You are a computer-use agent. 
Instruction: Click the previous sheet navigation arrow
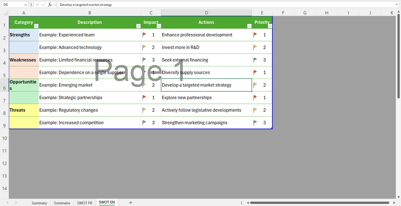coord(7,203)
